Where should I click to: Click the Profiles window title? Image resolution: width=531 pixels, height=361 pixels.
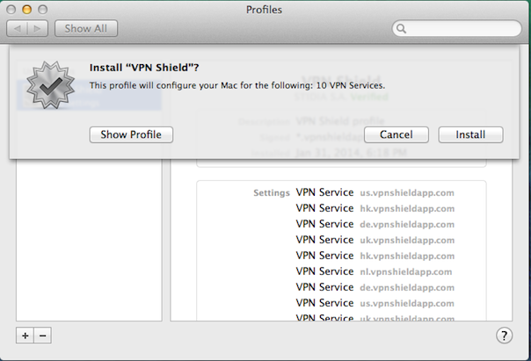click(x=264, y=10)
